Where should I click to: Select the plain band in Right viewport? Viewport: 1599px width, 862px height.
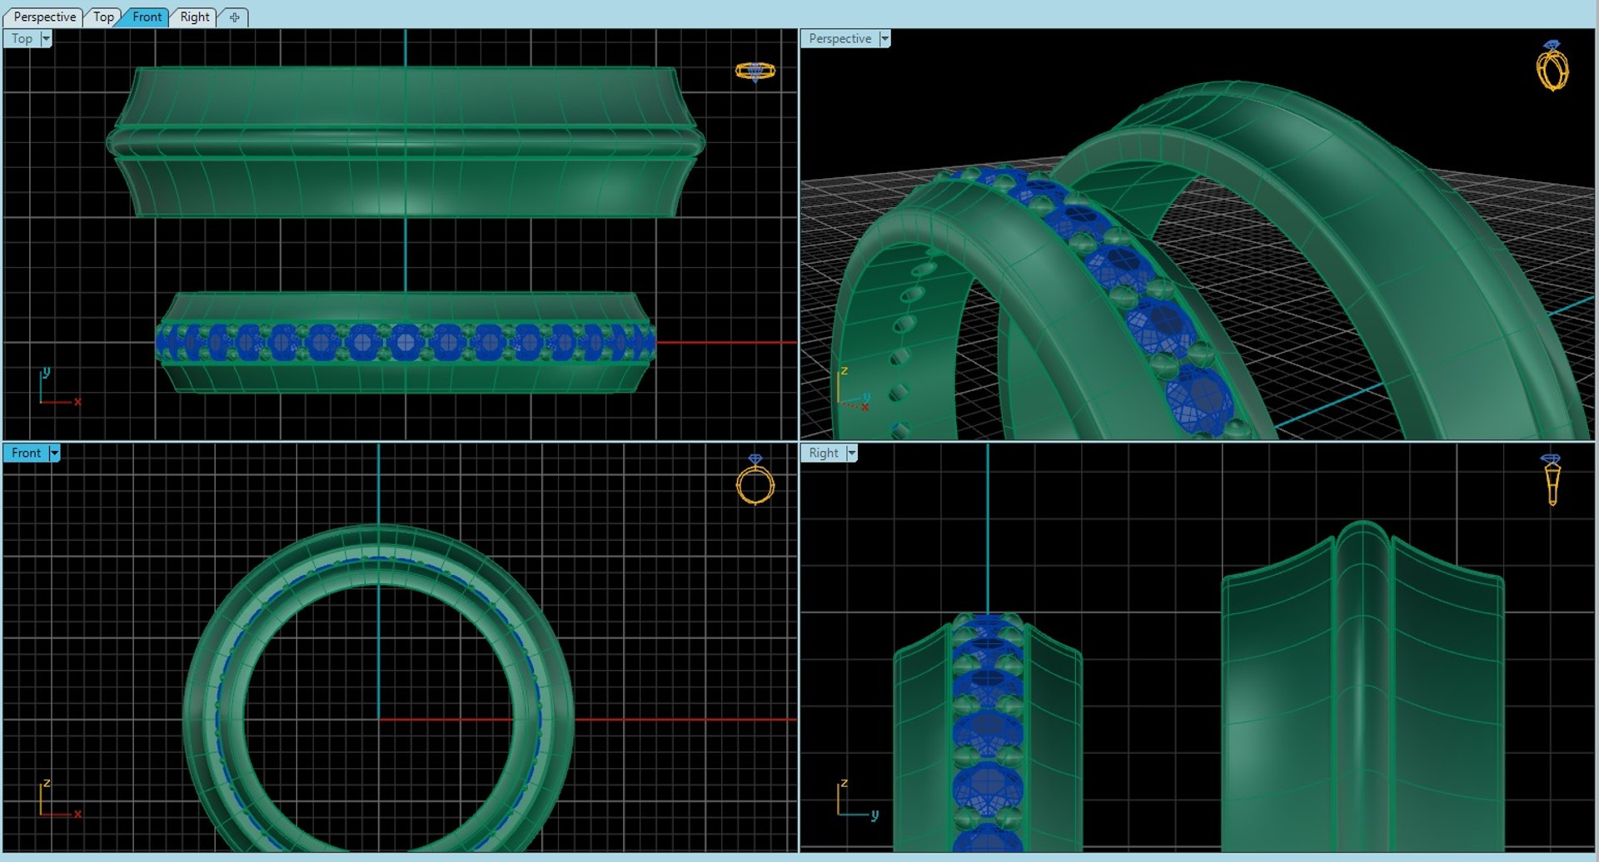point(1363,686)
